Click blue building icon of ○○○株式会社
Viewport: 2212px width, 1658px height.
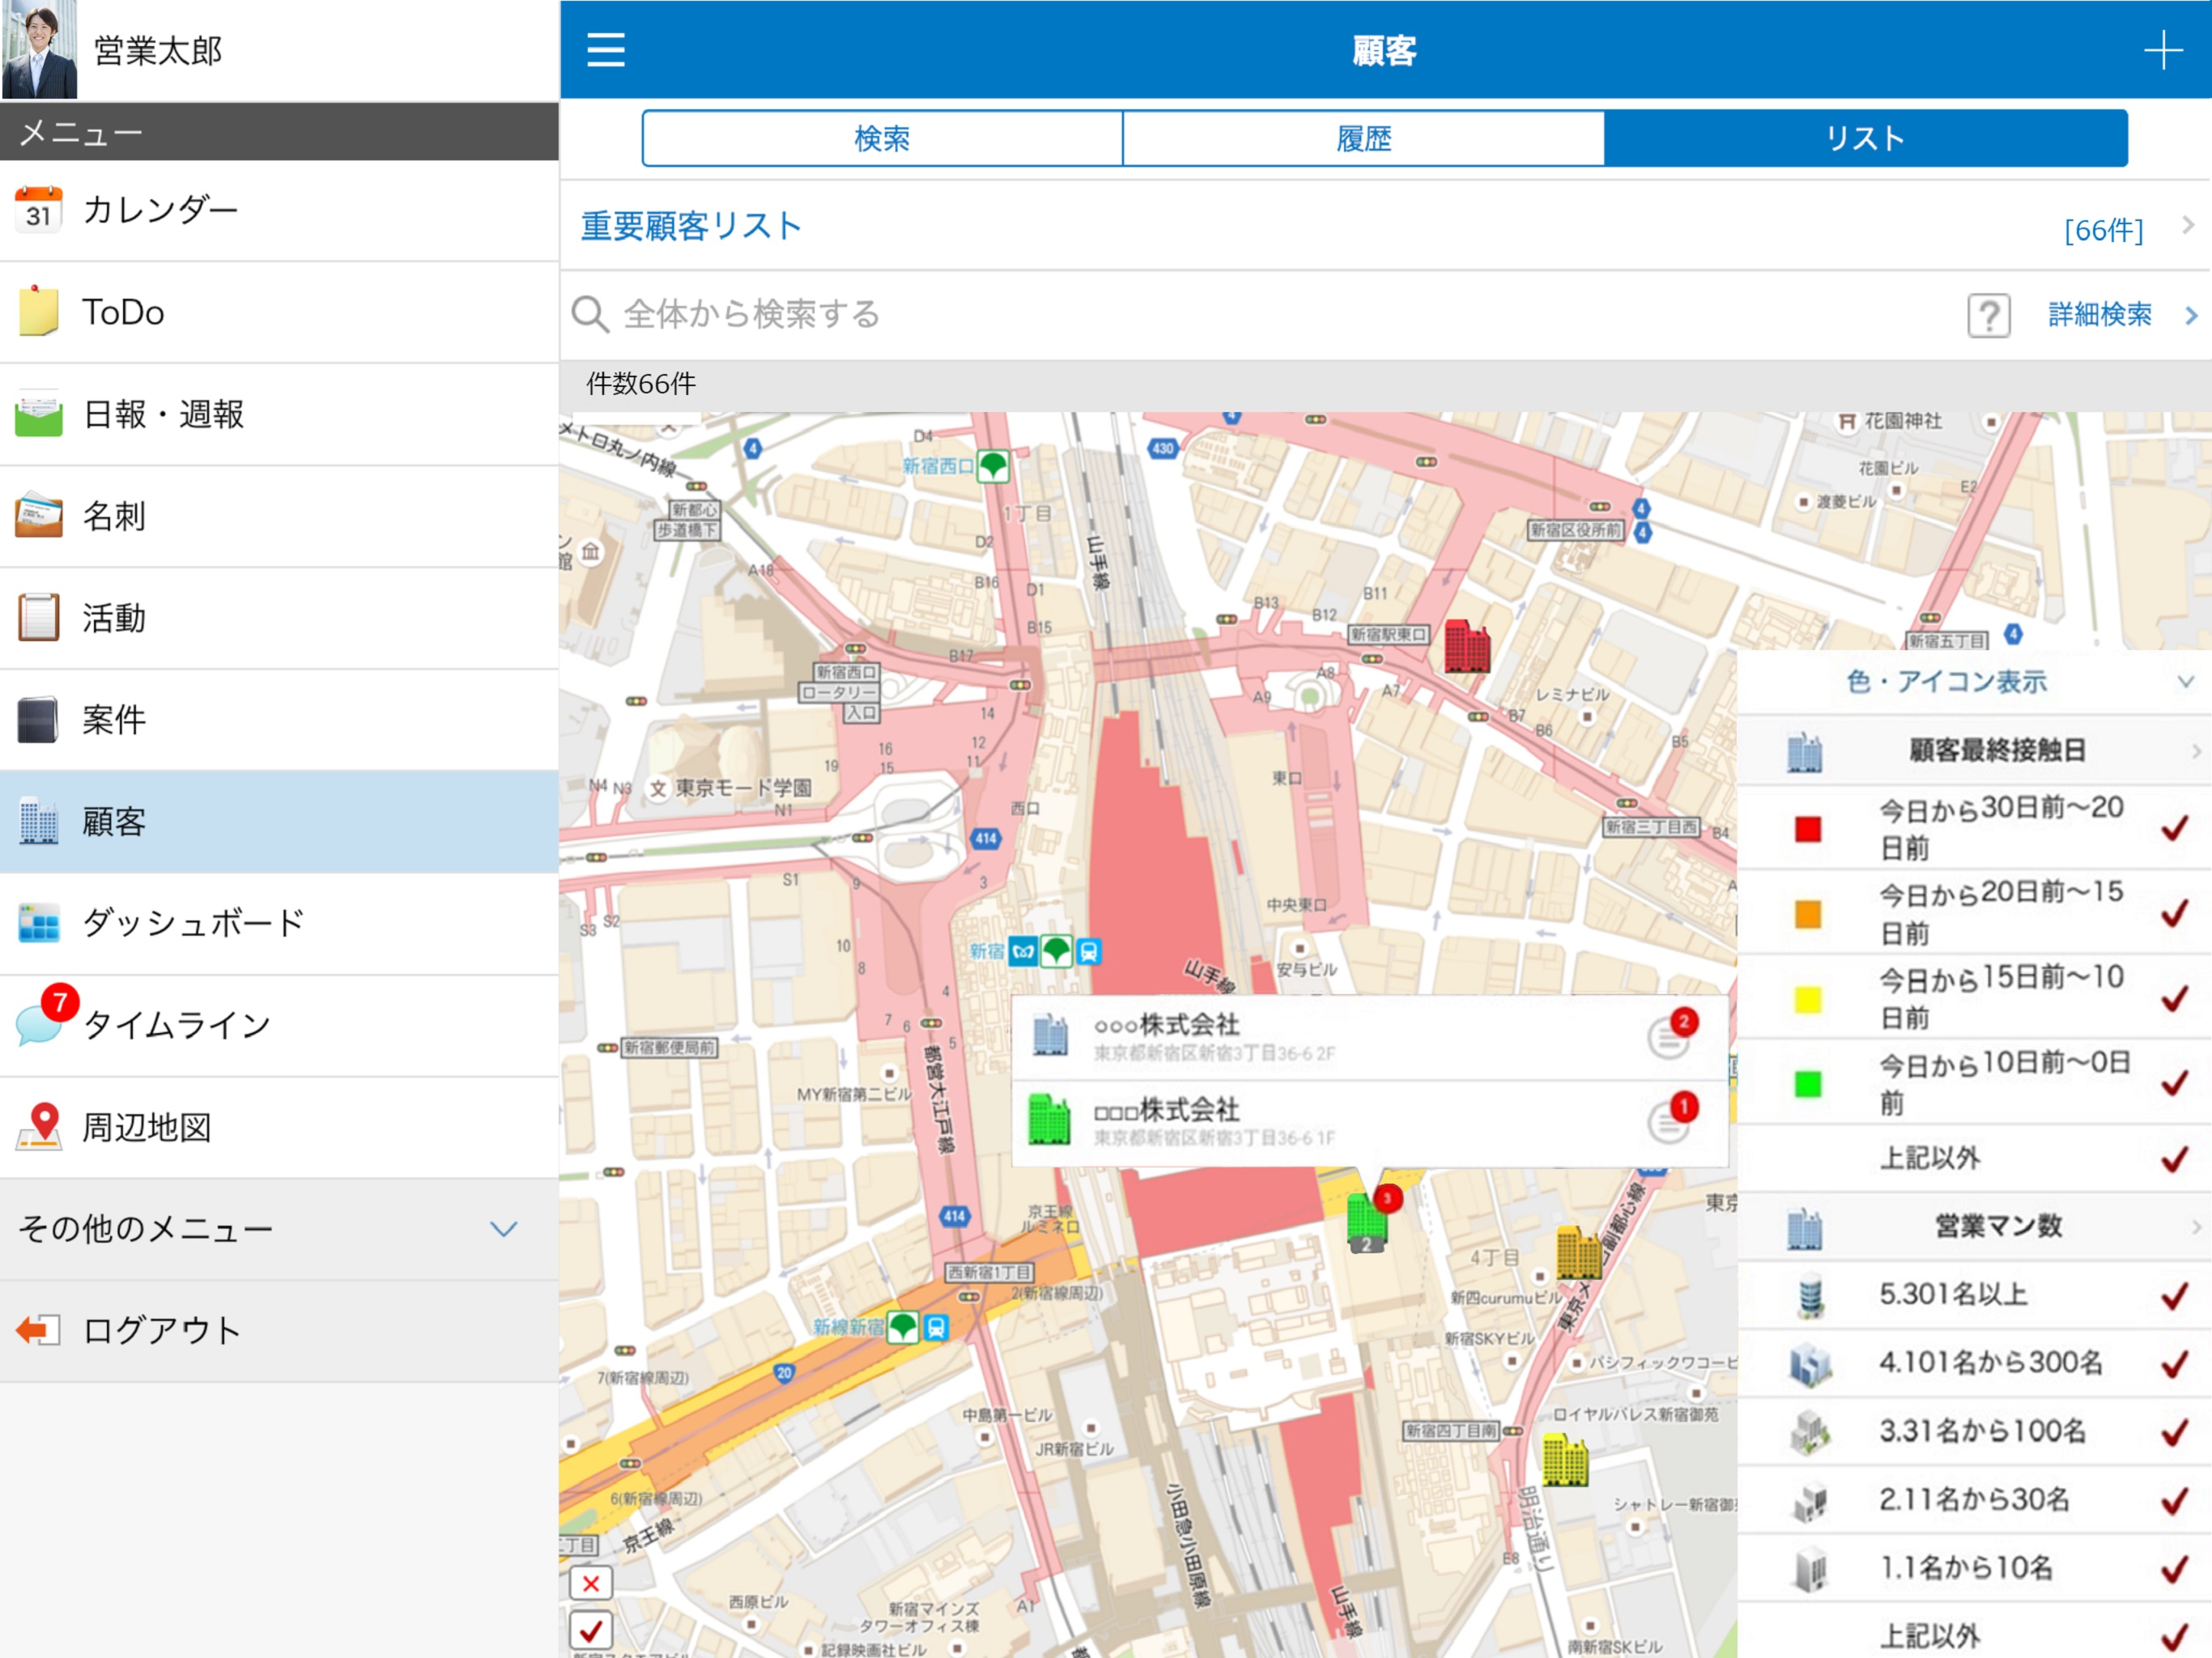[1050, 1035]
